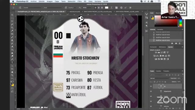Open the anti-aliasing method dropdown
The image size is (195, 110).
[x=87, y=8]
